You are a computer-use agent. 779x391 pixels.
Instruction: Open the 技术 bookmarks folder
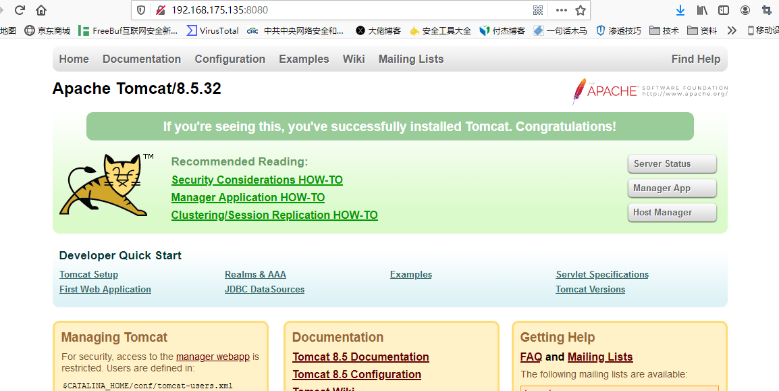point(664,31)
